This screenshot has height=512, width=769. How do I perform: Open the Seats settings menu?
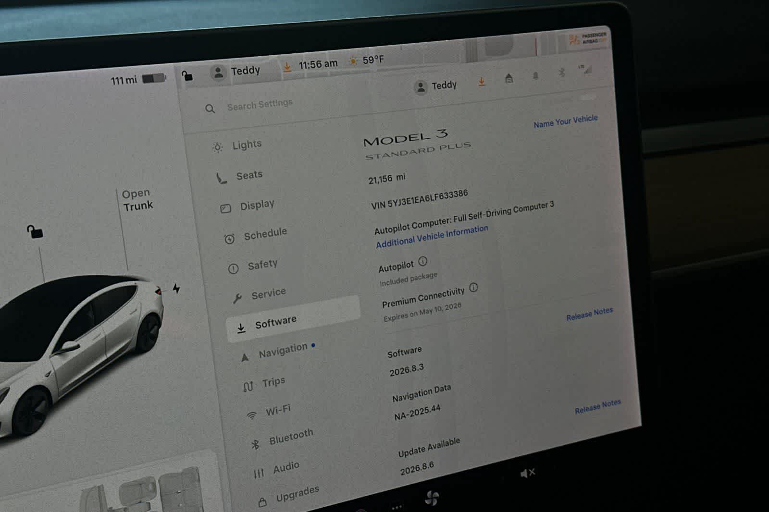pyautogui.click(x=239, y=176)
